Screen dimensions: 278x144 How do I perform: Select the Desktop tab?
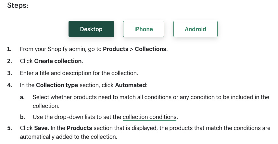click(x=91, y=29)
